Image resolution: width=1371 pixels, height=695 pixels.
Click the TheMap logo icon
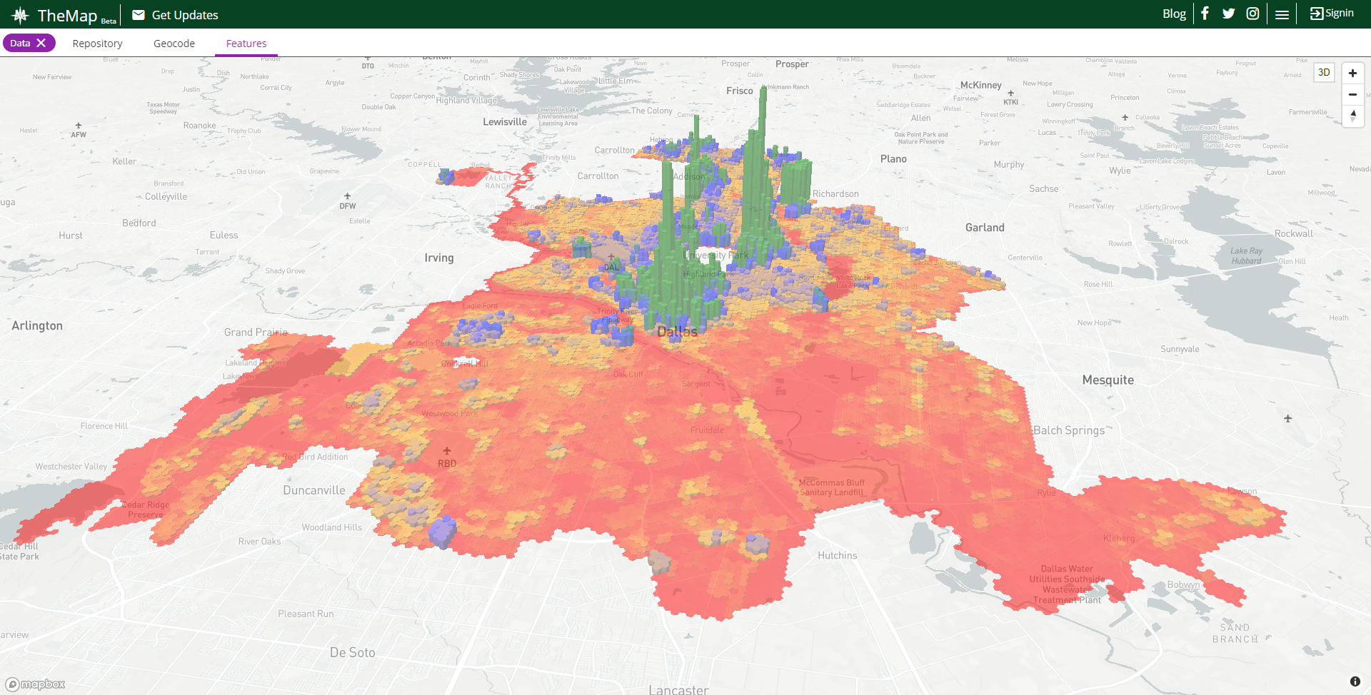pos(20,15)
